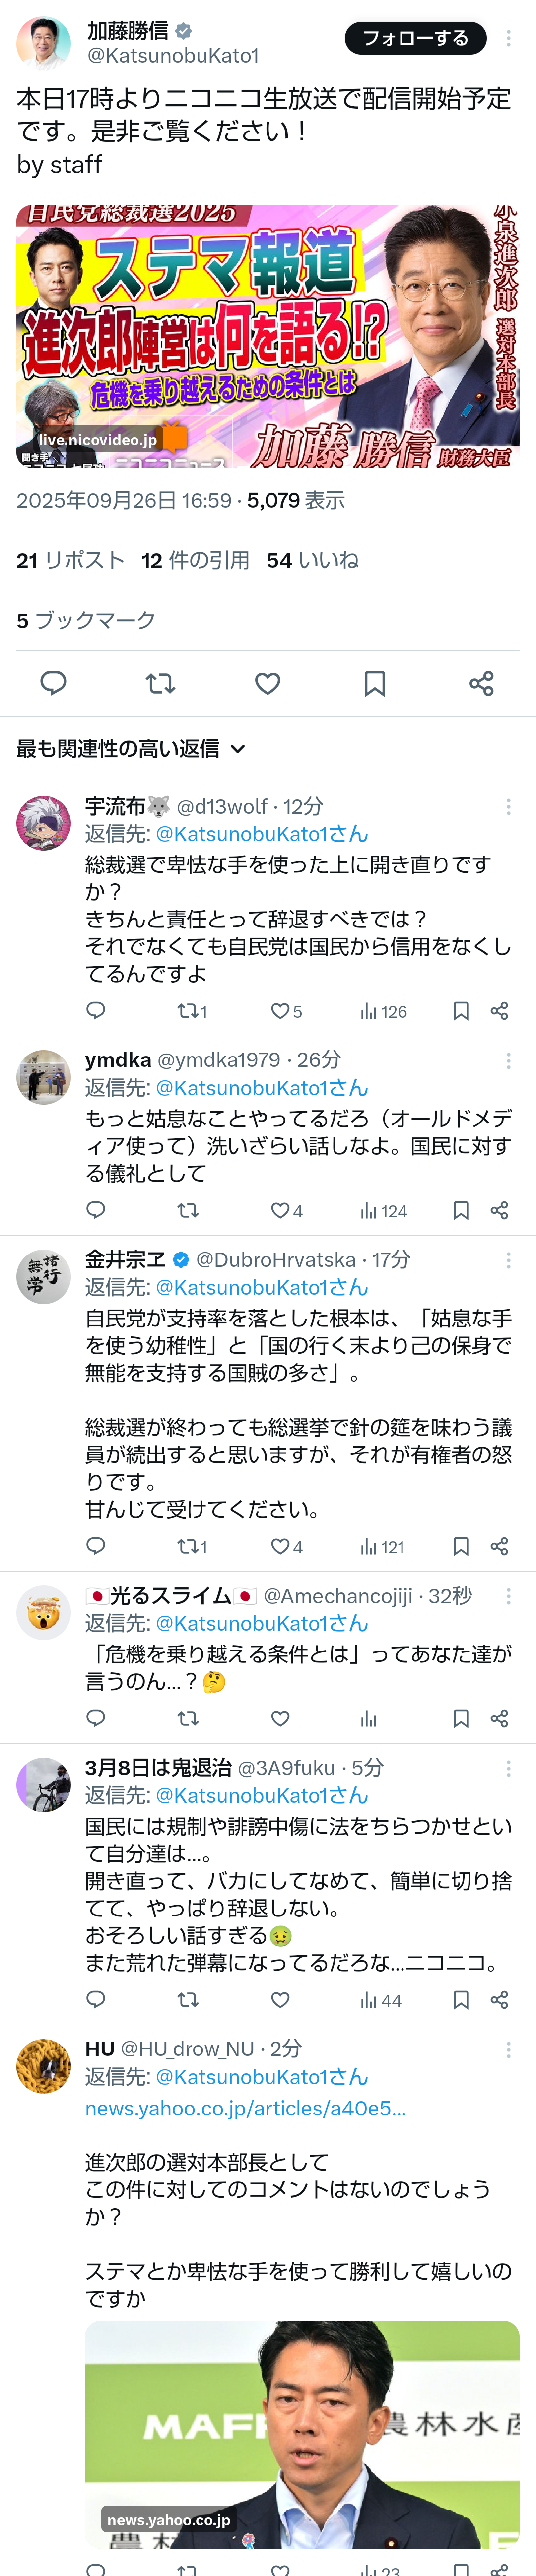
Task: Like the main post
Action: 267,683
